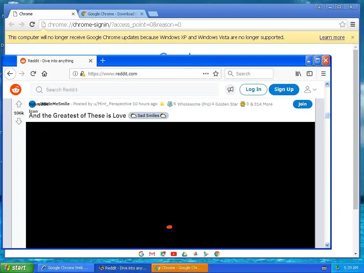Image resolution: width=364 pixels, height=273 pixels.
Task: Switch to 'Google Chrome - Download' tab
Action: pos(113,14)
